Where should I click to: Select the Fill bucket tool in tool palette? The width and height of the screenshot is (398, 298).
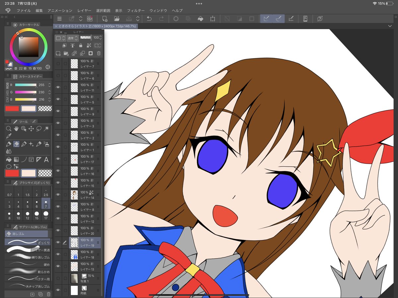click(x=9, y=159)
